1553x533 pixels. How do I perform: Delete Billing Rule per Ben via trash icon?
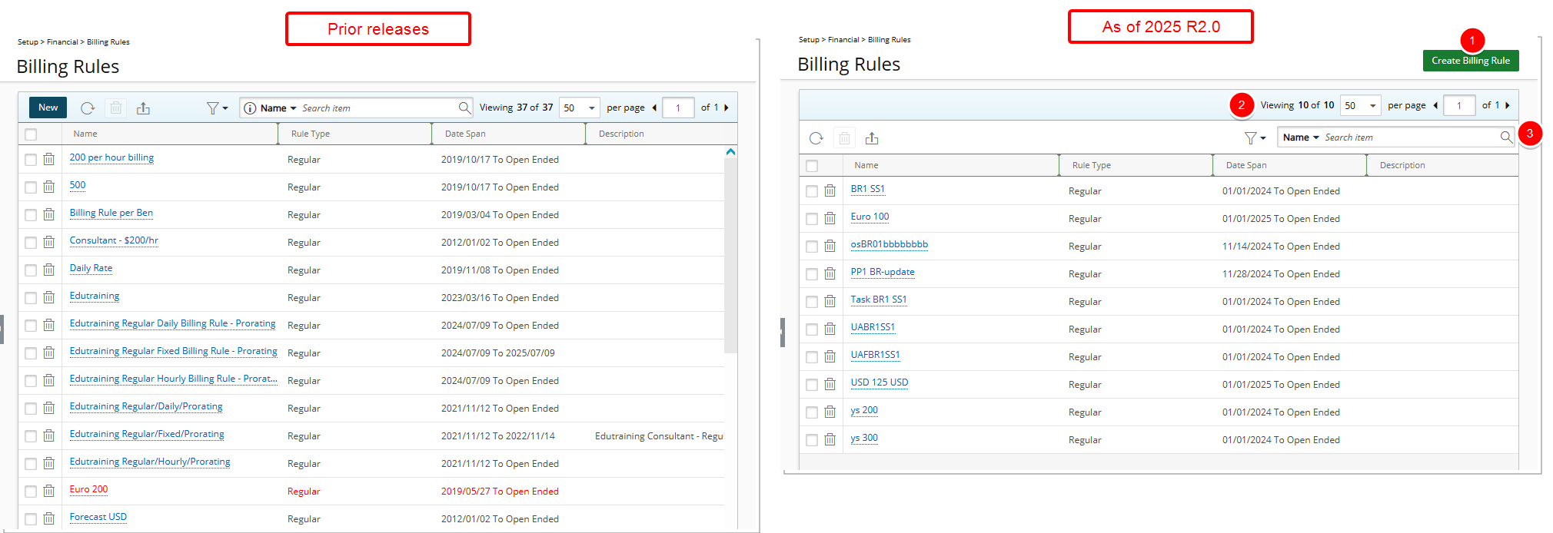coord(48,214)
